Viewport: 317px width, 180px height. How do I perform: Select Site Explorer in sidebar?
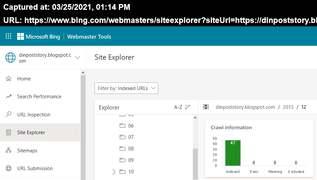(40, 133)
